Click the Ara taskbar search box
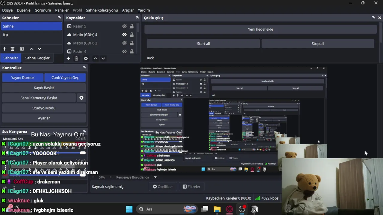Viewport: 383px width, 215px height. pyautogui.click(x=167, y=209)
